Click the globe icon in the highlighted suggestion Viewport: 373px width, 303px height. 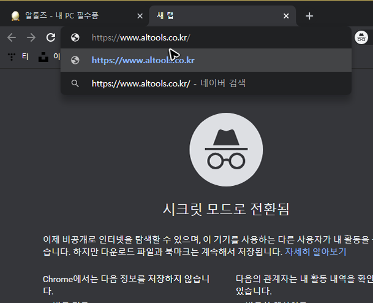click(x=75, y=60)
